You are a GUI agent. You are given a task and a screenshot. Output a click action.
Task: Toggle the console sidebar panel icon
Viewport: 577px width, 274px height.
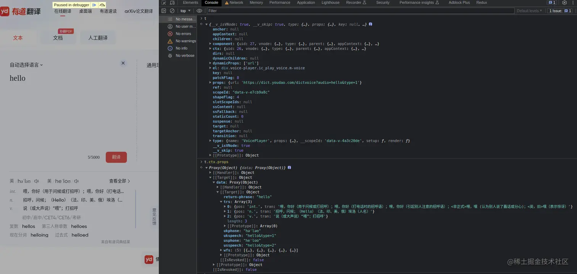click(x=164, y=11)
